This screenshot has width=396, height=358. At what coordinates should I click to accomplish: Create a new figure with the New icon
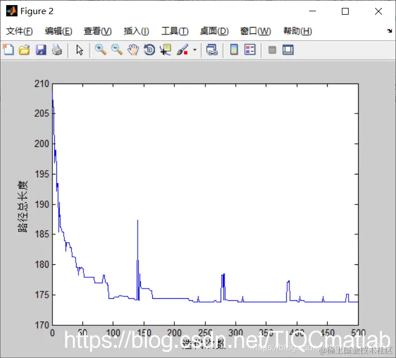8,50
